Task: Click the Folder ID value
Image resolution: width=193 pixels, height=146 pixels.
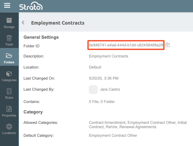Action: 126,45
